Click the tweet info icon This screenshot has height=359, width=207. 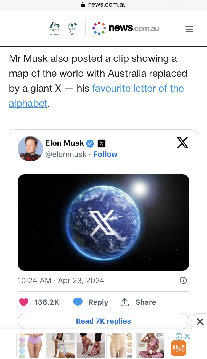coord(183,280)
